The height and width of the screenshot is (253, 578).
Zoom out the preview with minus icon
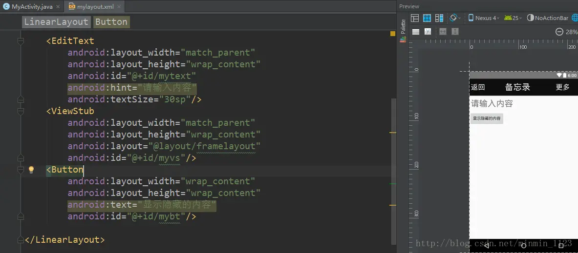click(x=559, y=32)
